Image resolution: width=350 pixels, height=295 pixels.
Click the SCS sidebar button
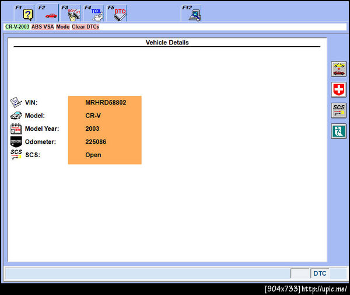(338, 110)
